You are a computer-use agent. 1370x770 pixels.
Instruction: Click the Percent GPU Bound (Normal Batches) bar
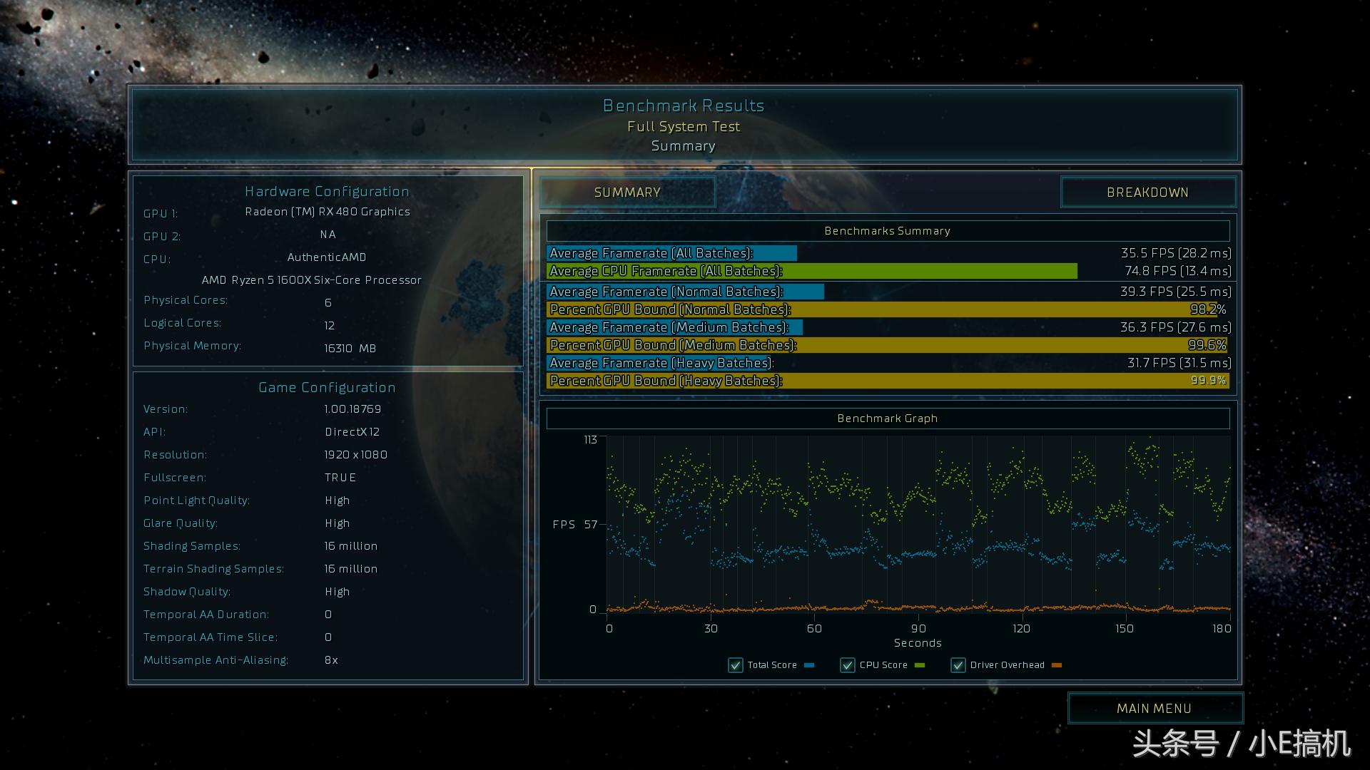point(887,309)
